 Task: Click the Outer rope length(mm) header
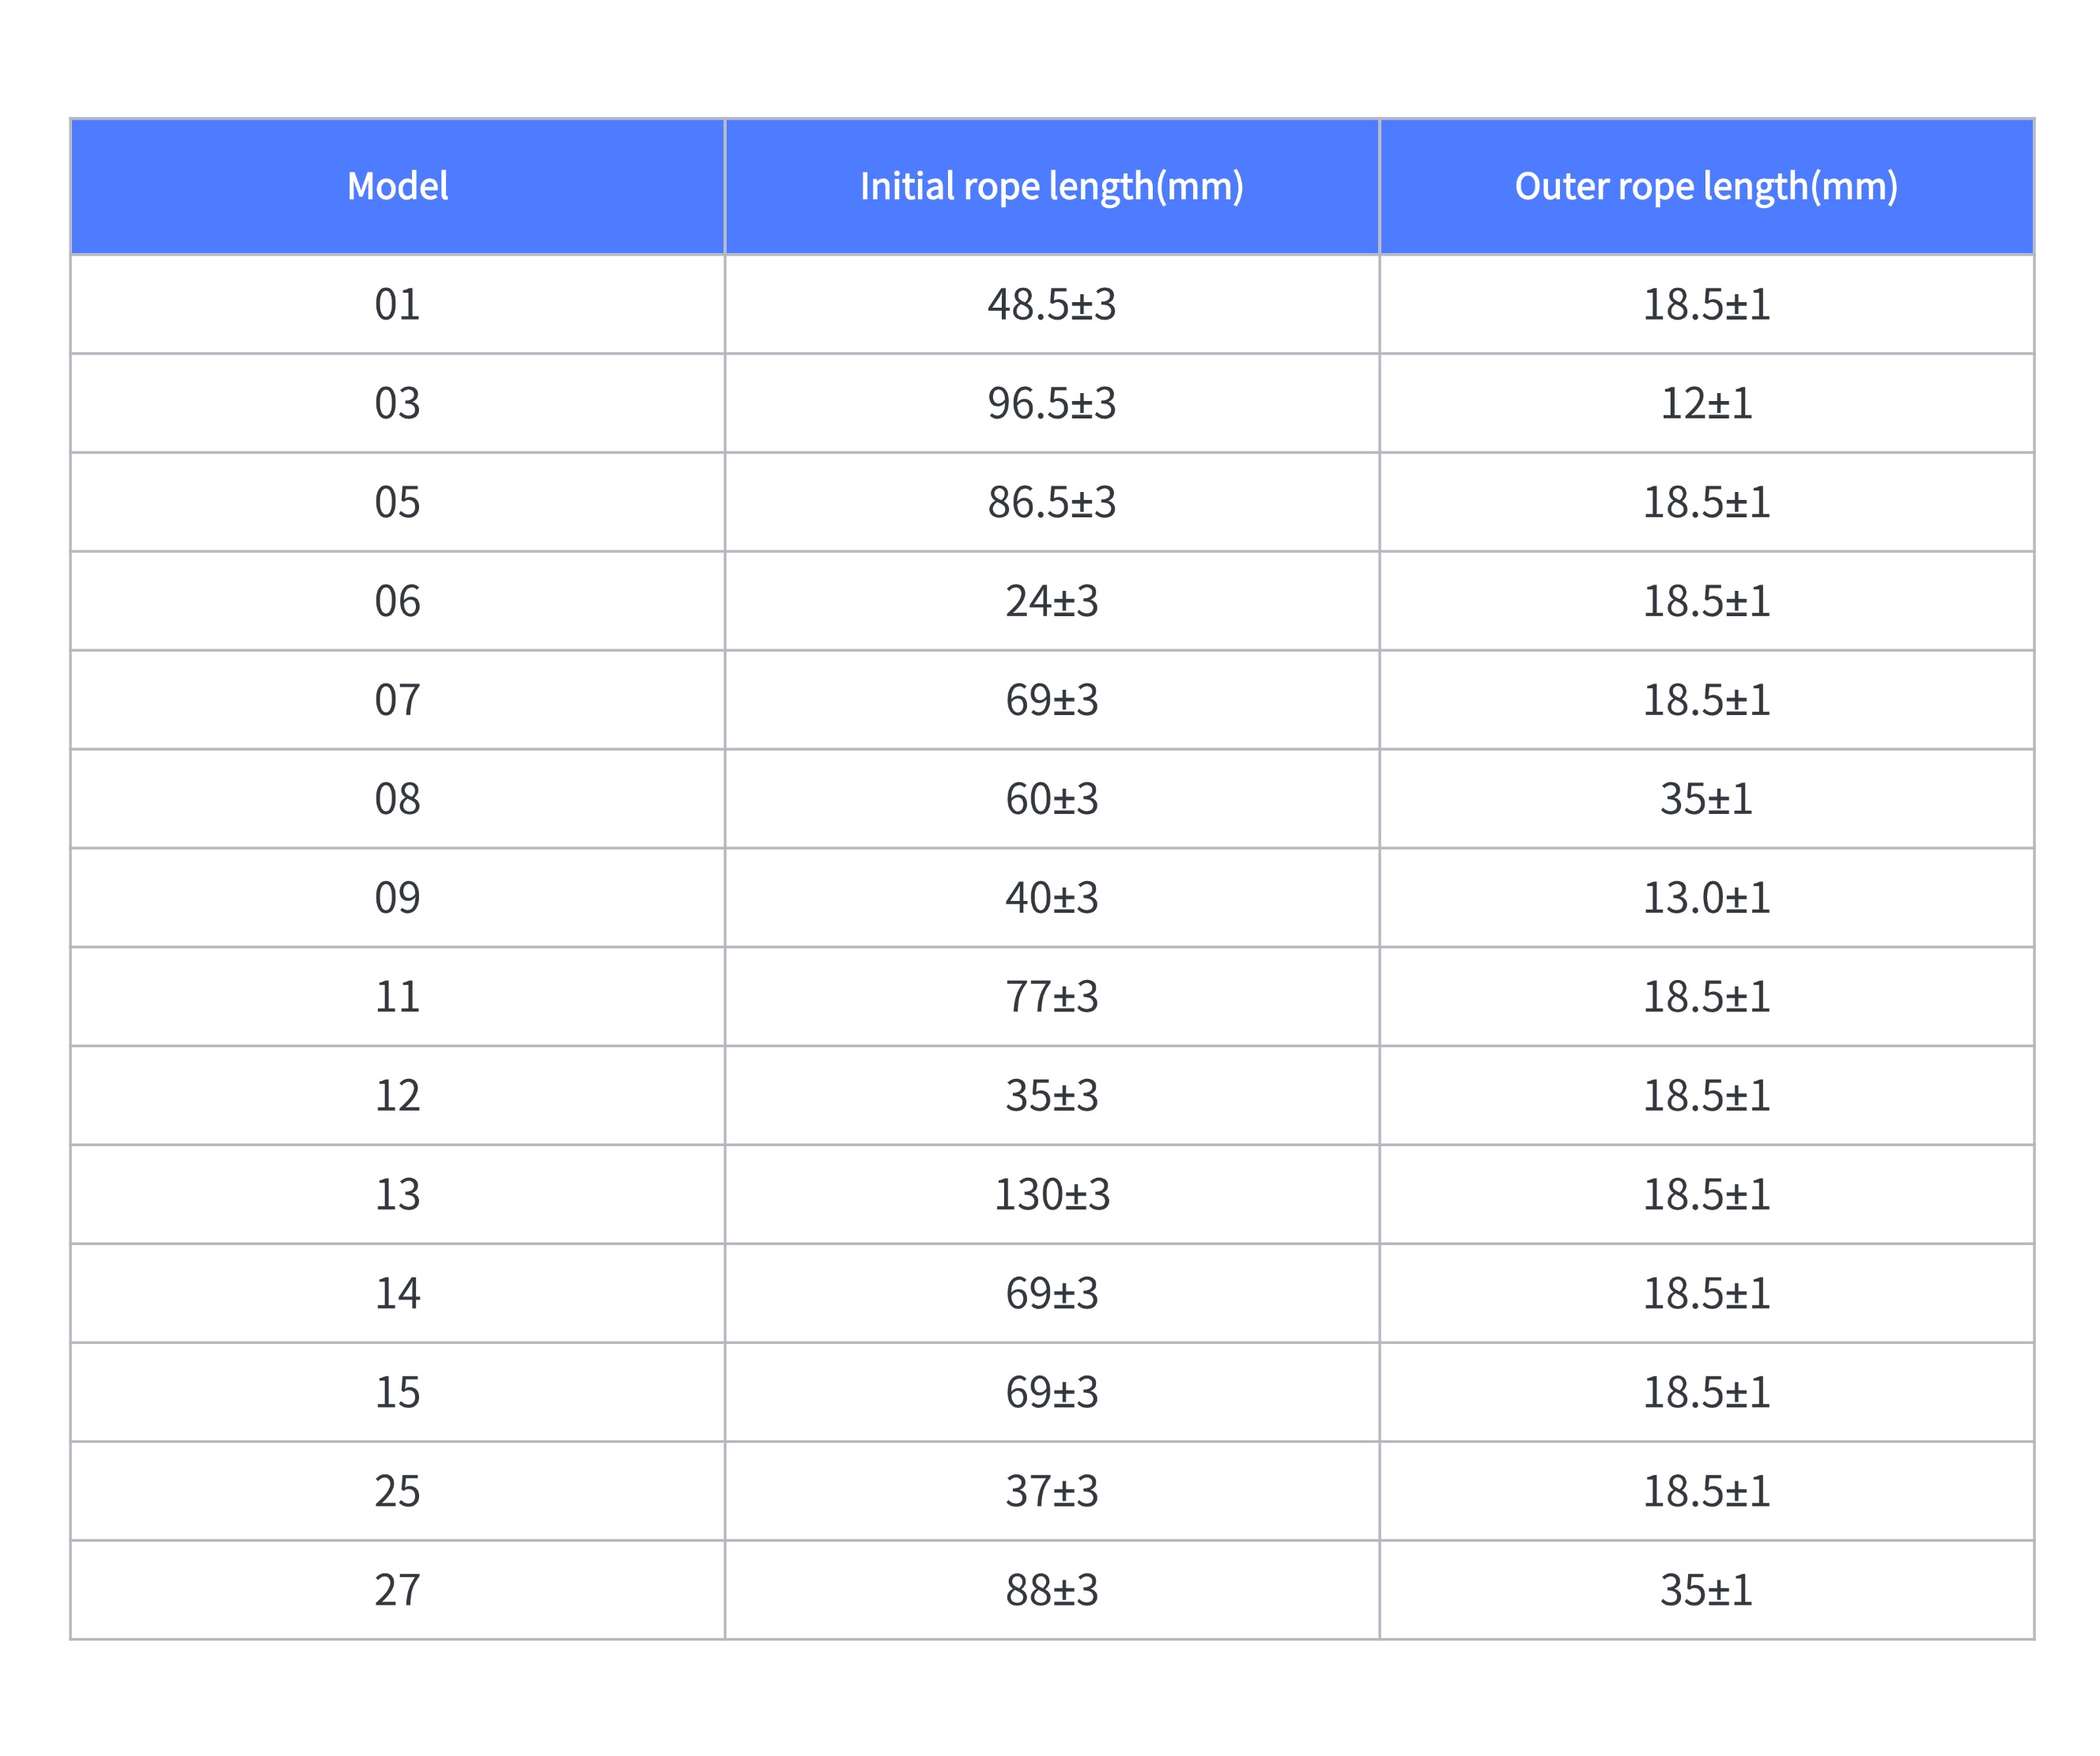[x=1707, y=186]
